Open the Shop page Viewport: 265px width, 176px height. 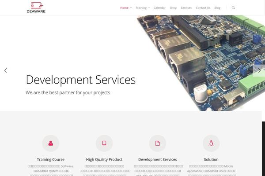173,8
